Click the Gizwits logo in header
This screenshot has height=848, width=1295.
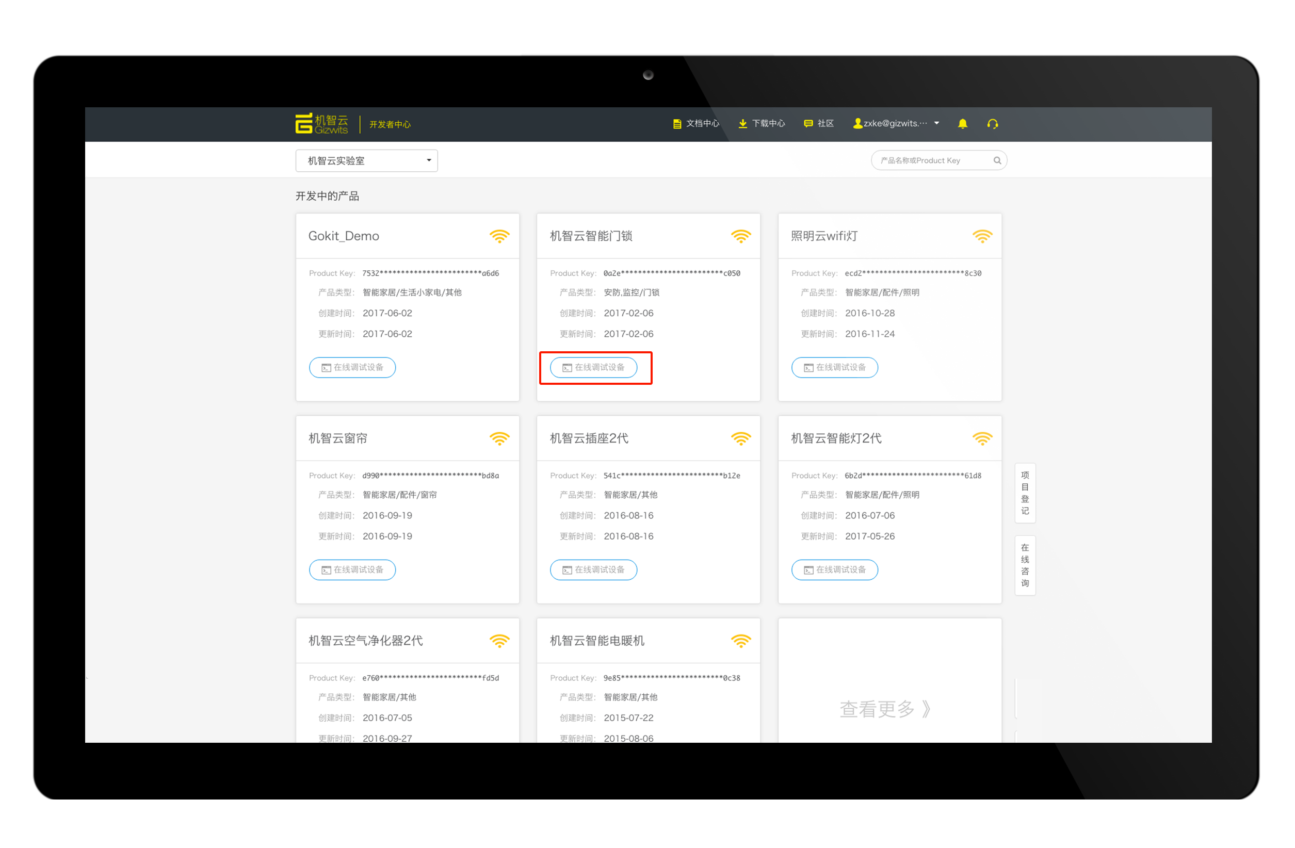321,124
